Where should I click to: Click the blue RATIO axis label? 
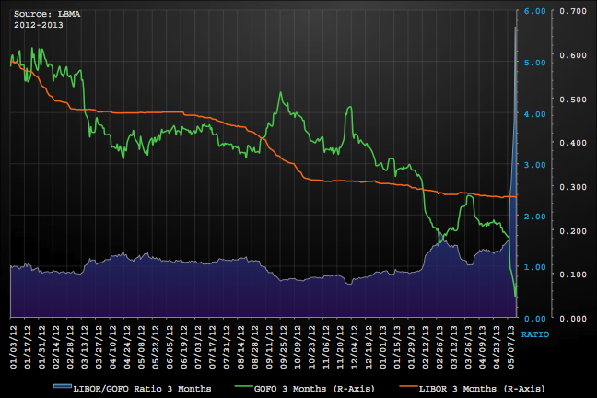(535, 333)
